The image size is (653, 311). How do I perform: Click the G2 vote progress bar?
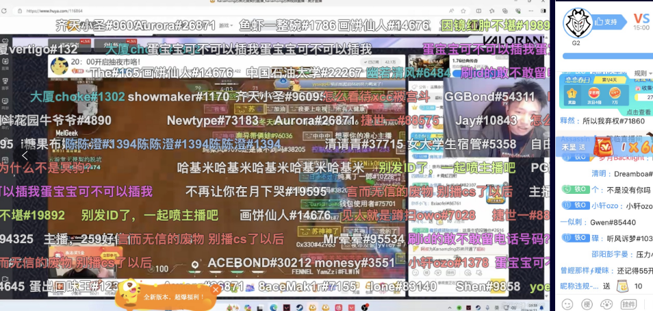click(x=608, y=56)
